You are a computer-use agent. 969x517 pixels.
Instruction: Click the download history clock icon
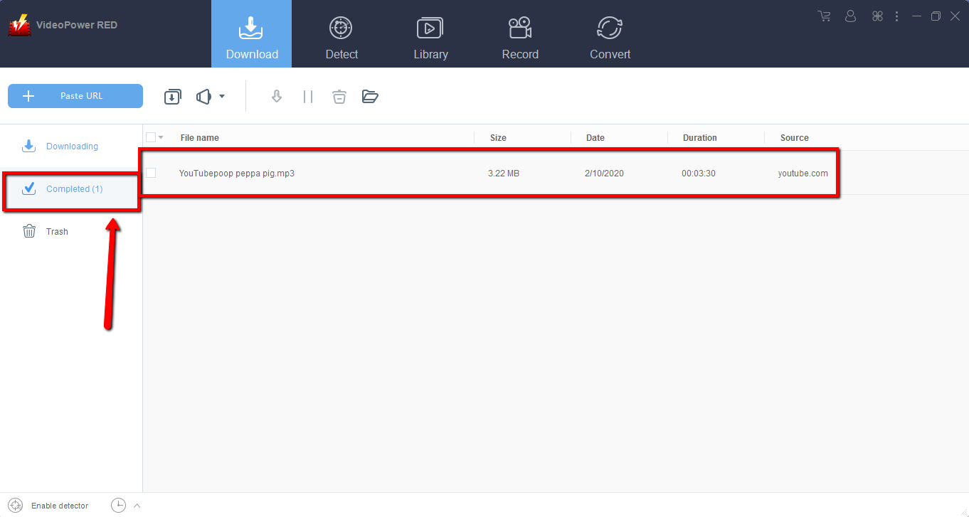pos(118,505)
